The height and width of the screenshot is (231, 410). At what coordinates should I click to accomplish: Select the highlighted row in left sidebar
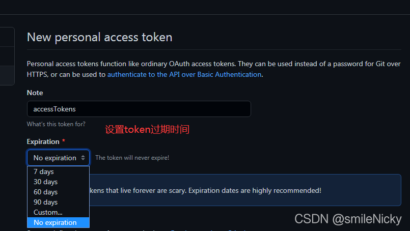pos(7,75)
